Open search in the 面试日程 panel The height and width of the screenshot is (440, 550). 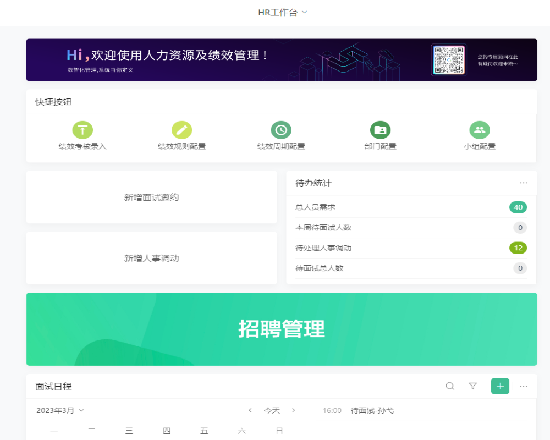[450, 386]
